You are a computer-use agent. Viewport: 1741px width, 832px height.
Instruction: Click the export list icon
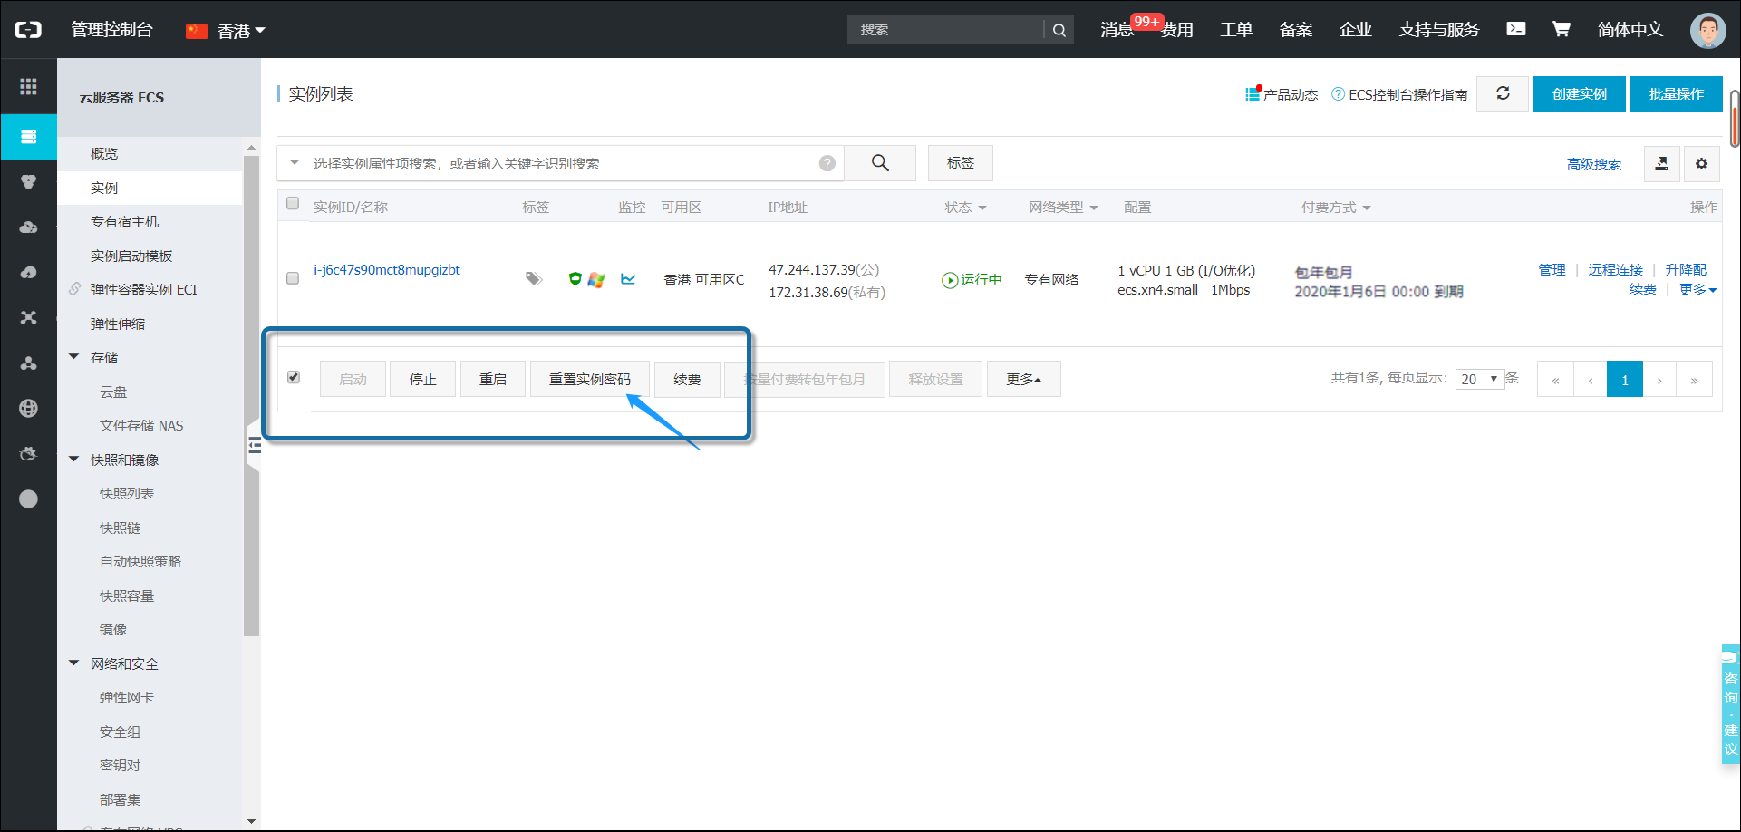(1661, 164)
